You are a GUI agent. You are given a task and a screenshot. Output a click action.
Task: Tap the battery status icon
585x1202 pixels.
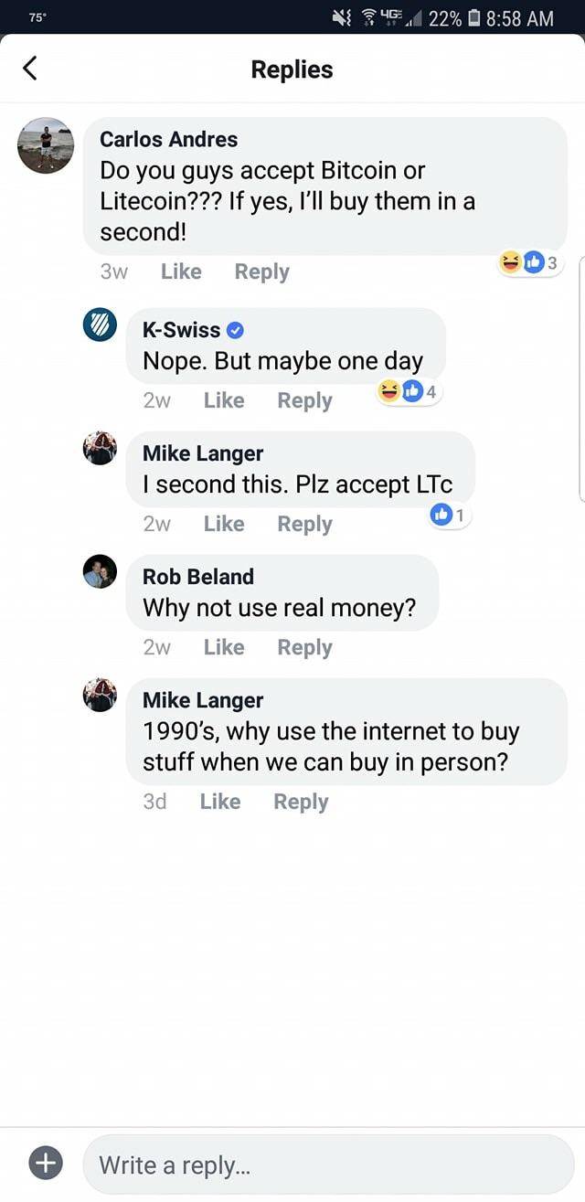pos(473,18)
